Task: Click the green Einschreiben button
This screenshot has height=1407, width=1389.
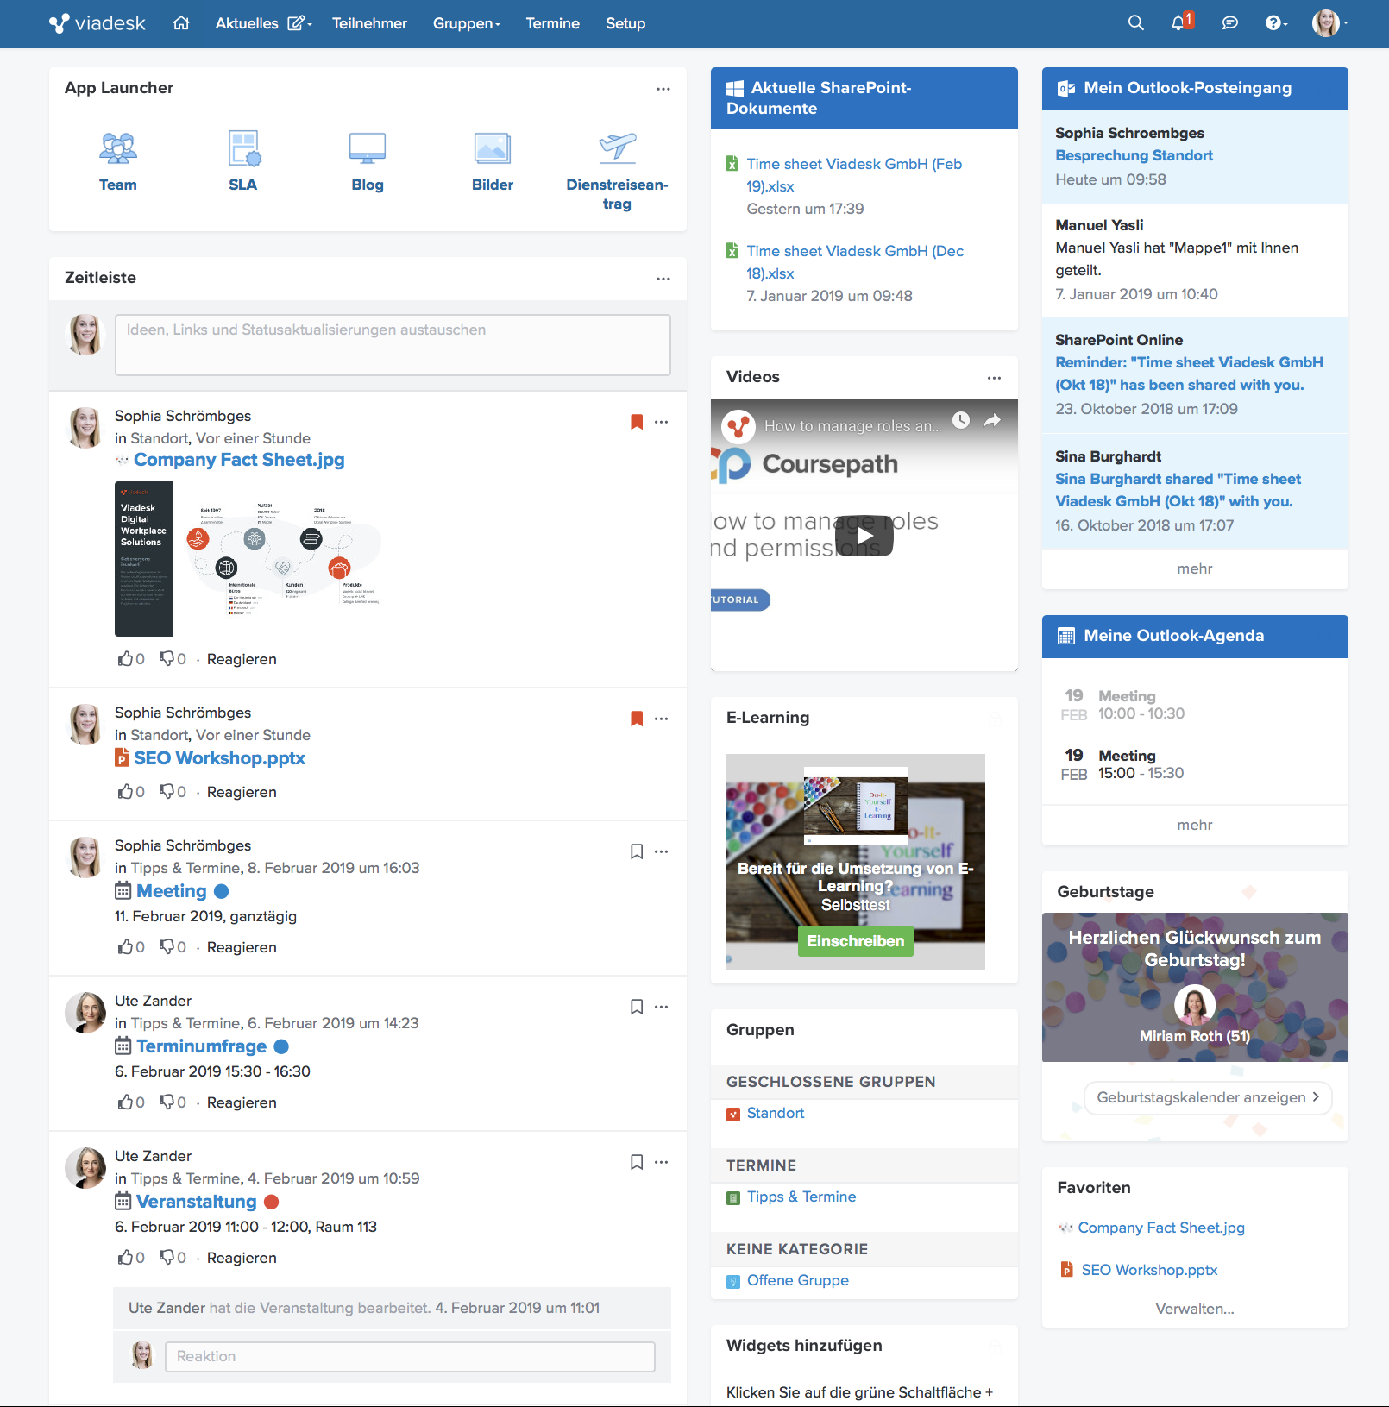Action: coord(855,941)
